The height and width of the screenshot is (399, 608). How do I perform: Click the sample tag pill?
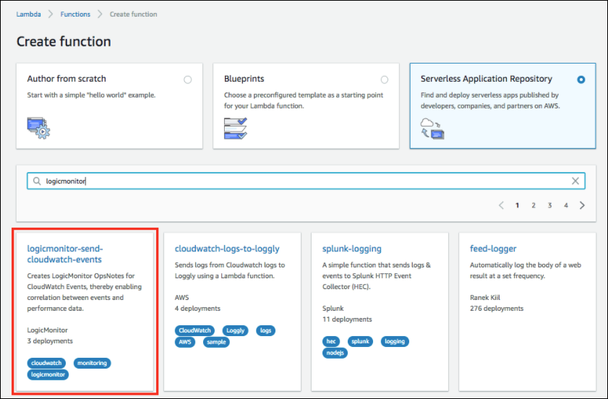(216, 342)
